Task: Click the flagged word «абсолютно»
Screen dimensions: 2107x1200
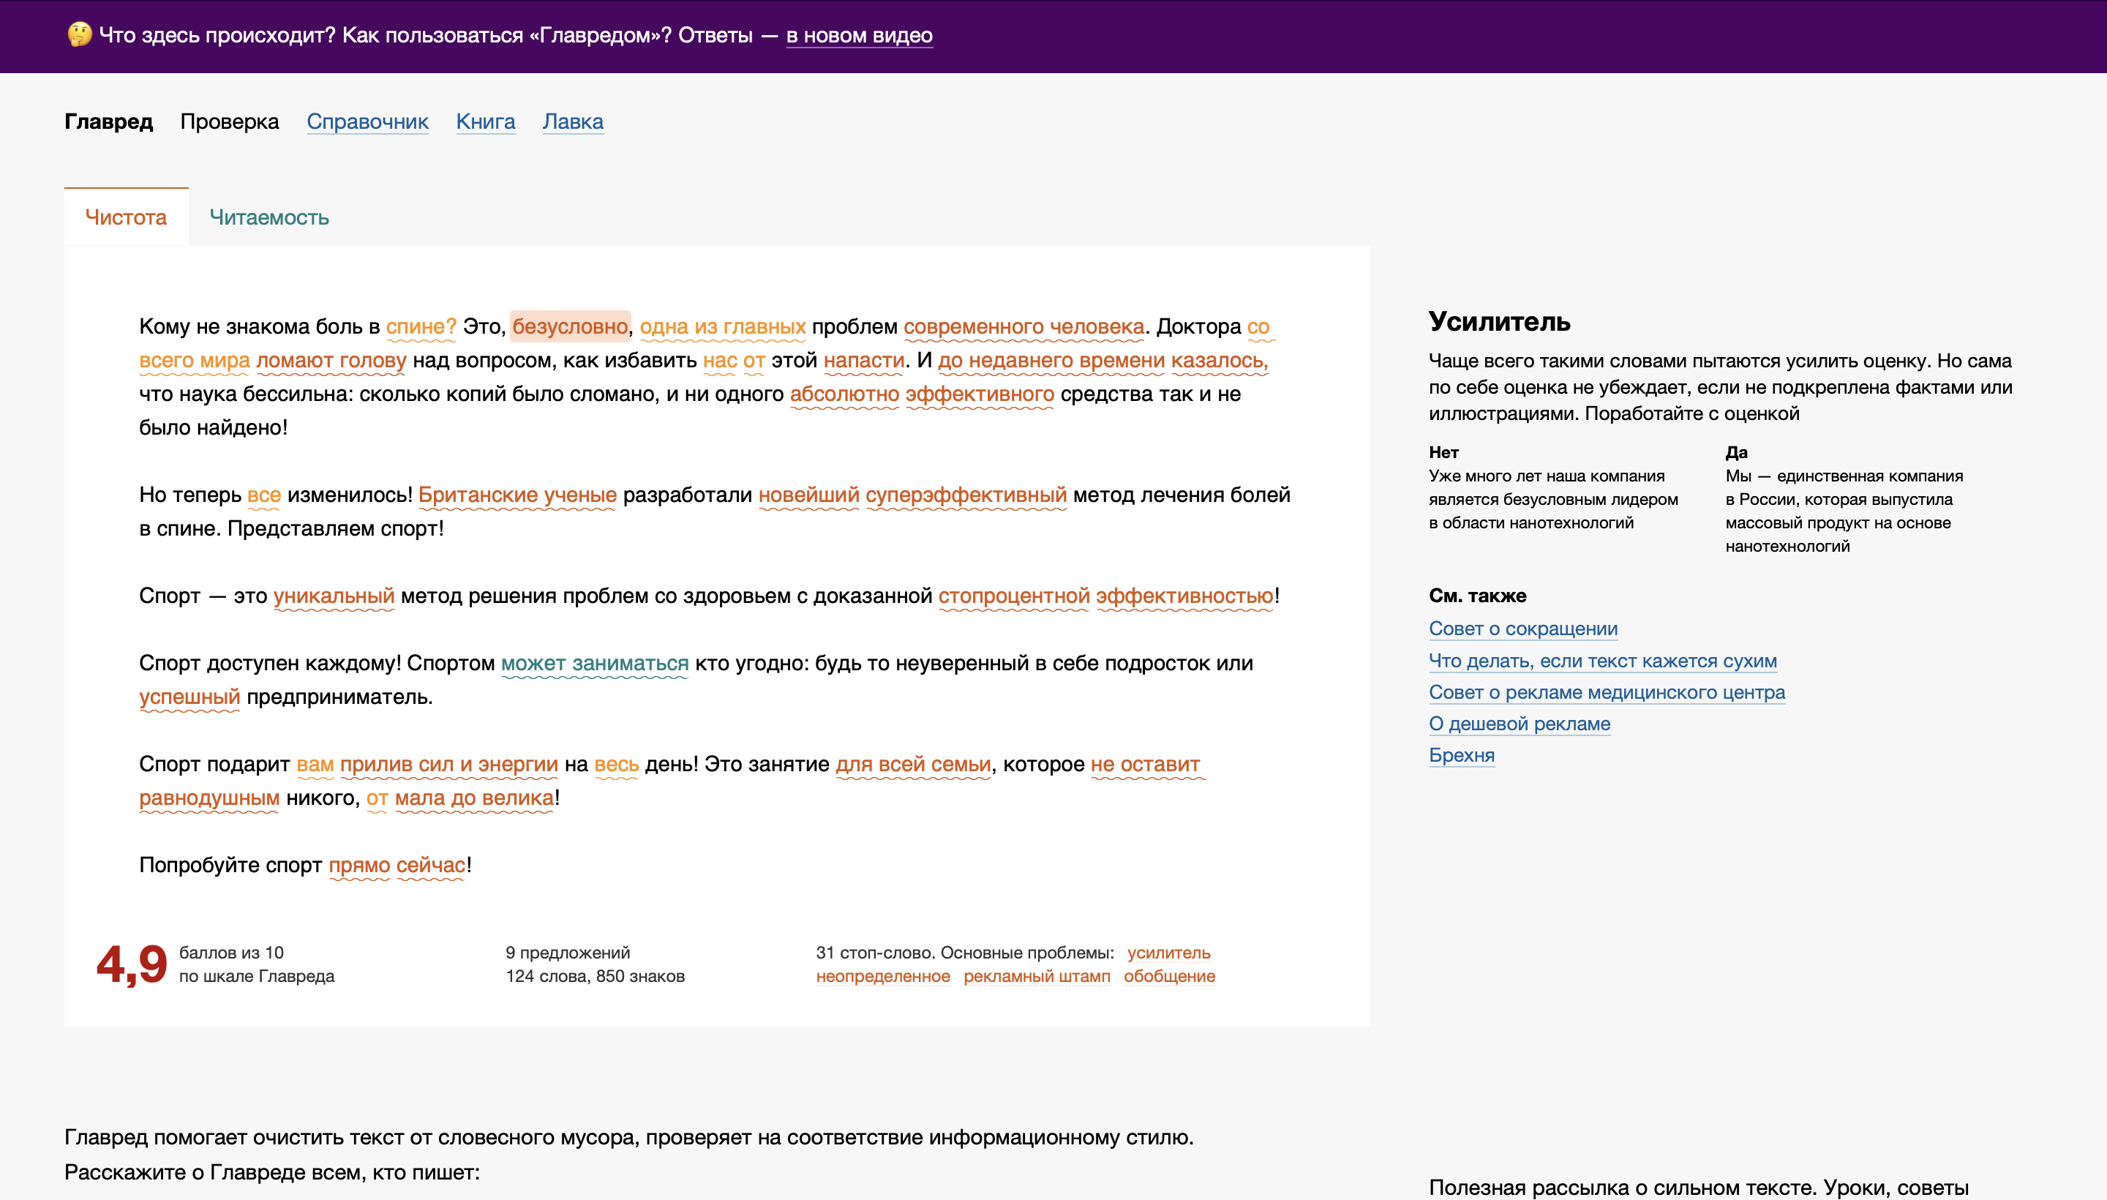Action: click(844, 394)
